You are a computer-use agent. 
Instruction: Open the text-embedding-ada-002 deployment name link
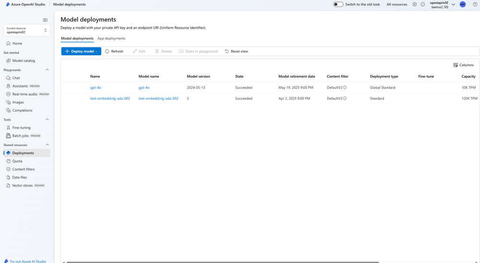[110, 99]
